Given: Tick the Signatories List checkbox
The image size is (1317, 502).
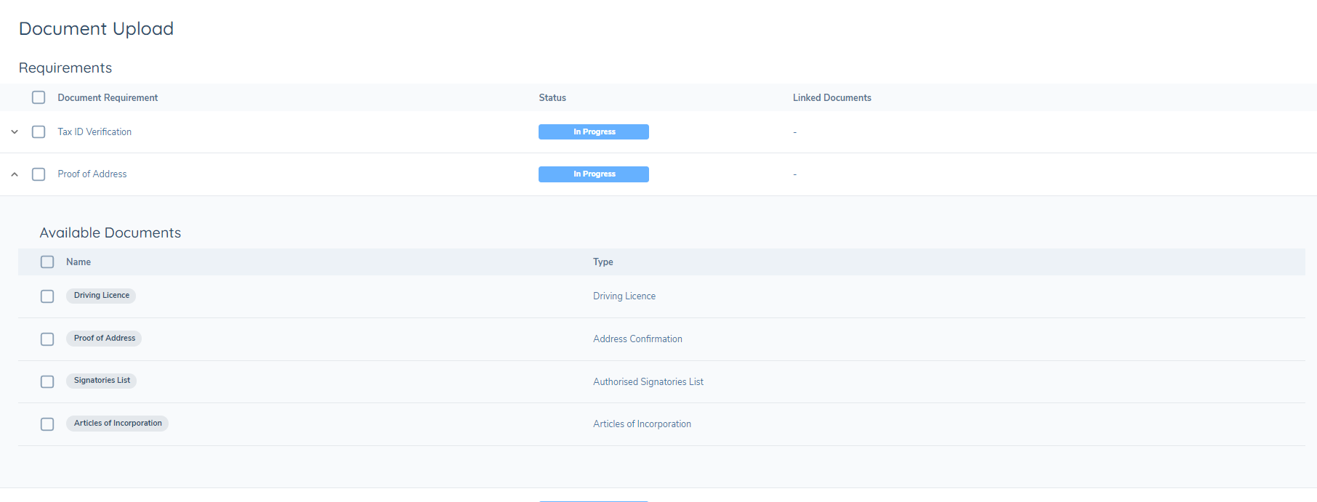Looking at the screenshot, I should click(47, 381).
